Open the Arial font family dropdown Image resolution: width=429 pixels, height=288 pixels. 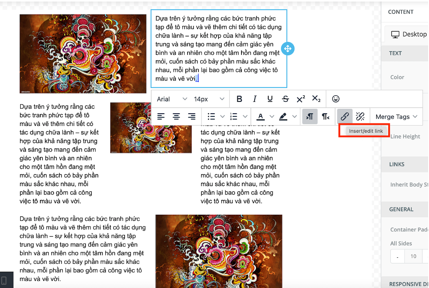tap(172, 99)
